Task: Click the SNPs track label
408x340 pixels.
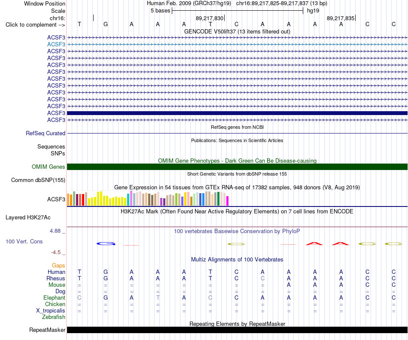Action: 58,154
